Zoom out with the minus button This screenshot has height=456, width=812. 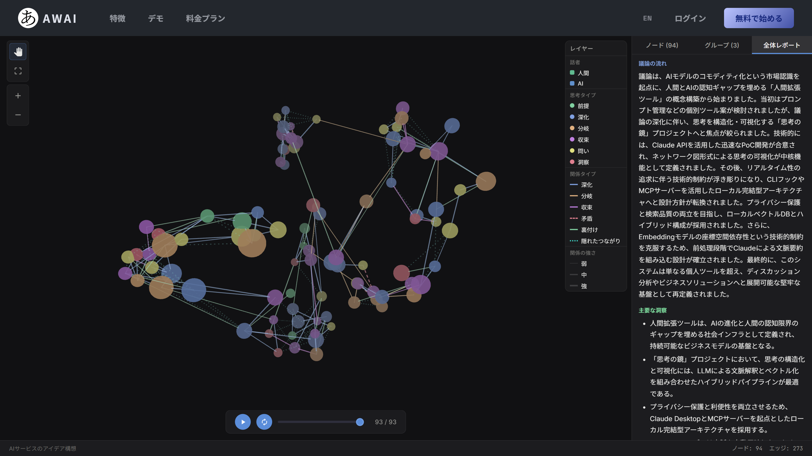18,115
